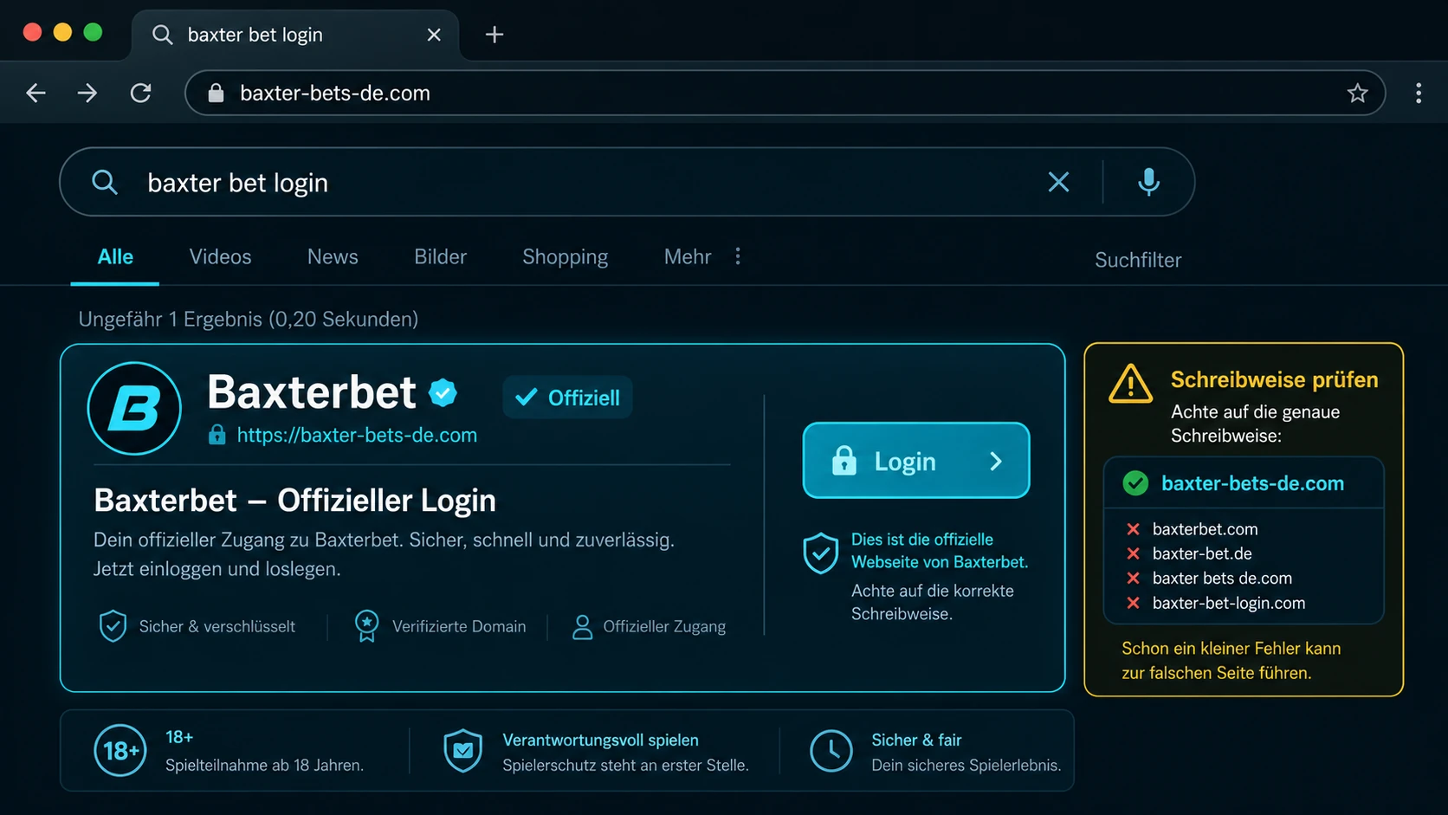Select the 'Alle' results tab
Screen dimensions: 1448x815
(x=115, y=256)
